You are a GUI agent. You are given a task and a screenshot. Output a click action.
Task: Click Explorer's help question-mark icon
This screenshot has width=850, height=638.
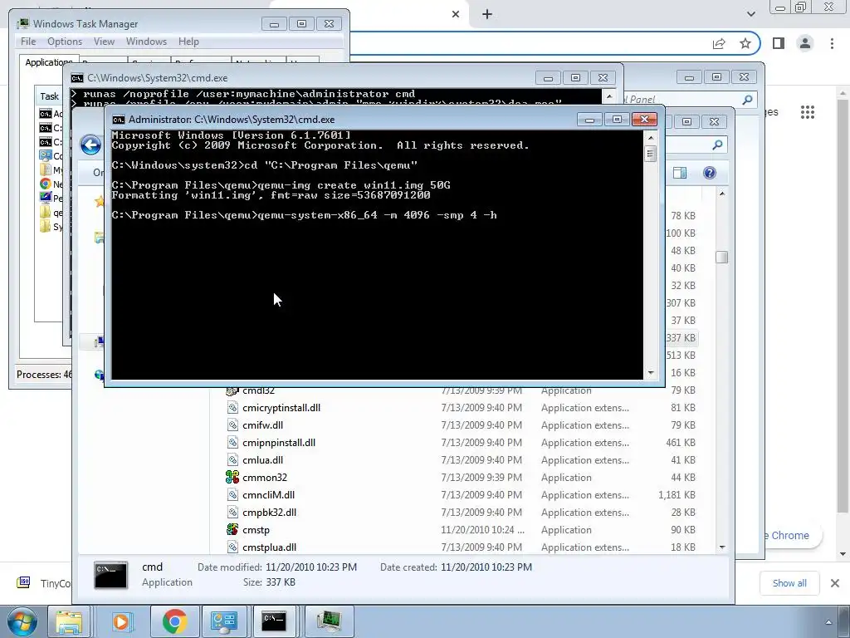coord(709,173)
